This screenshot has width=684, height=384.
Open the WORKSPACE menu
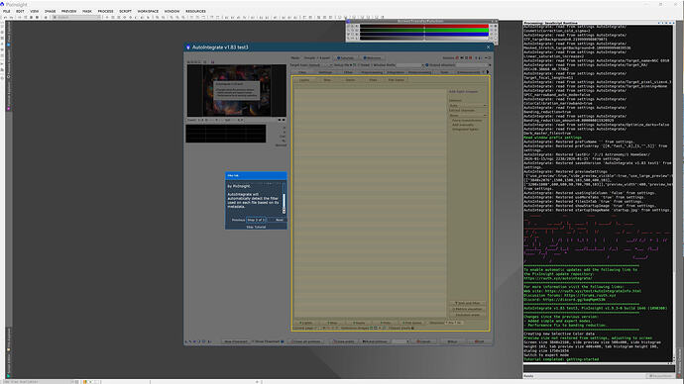tap(148, 11)
